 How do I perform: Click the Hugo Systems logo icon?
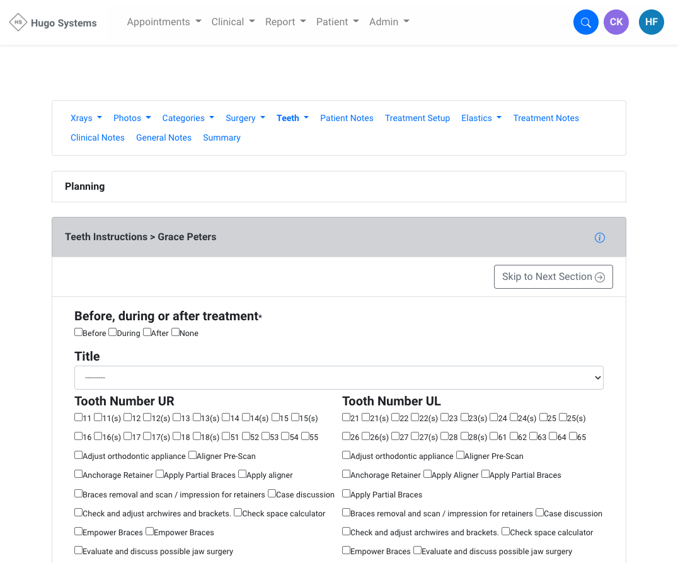click(x=18, y=23)
